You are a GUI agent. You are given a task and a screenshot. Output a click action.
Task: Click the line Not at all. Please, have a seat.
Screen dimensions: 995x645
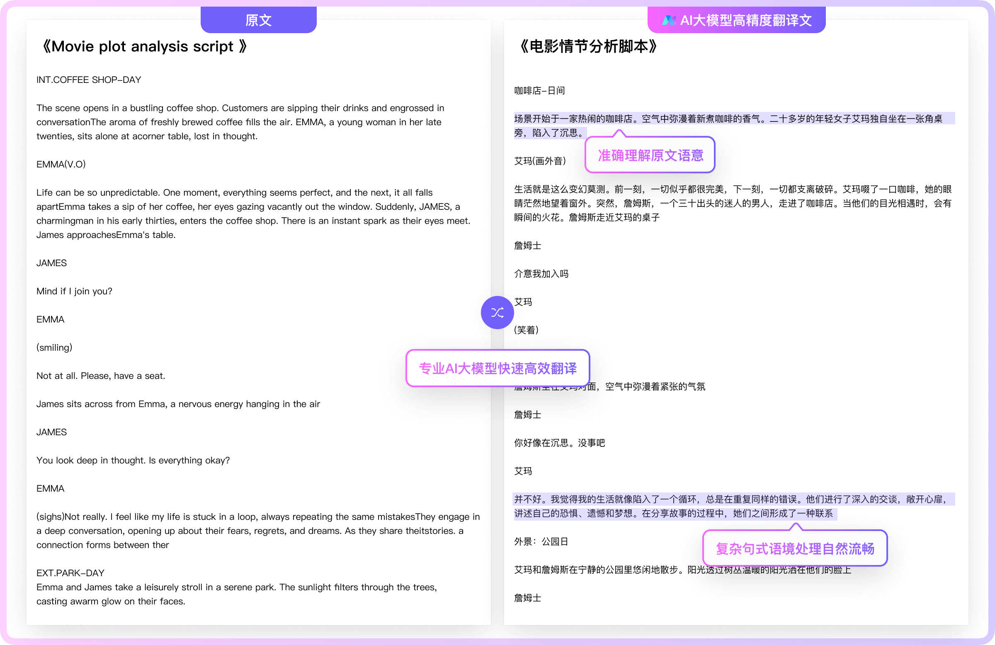tap(101, 376)
